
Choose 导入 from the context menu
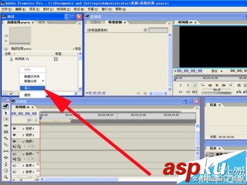click(x=33, y=88)
